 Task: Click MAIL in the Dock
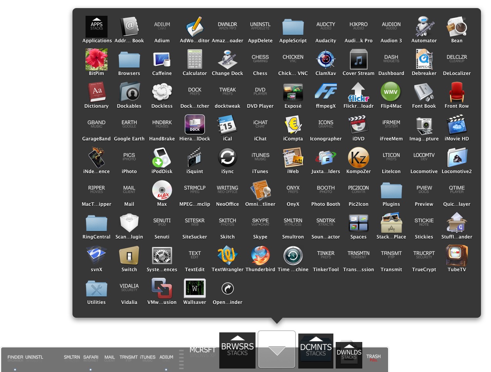(109, 358)
